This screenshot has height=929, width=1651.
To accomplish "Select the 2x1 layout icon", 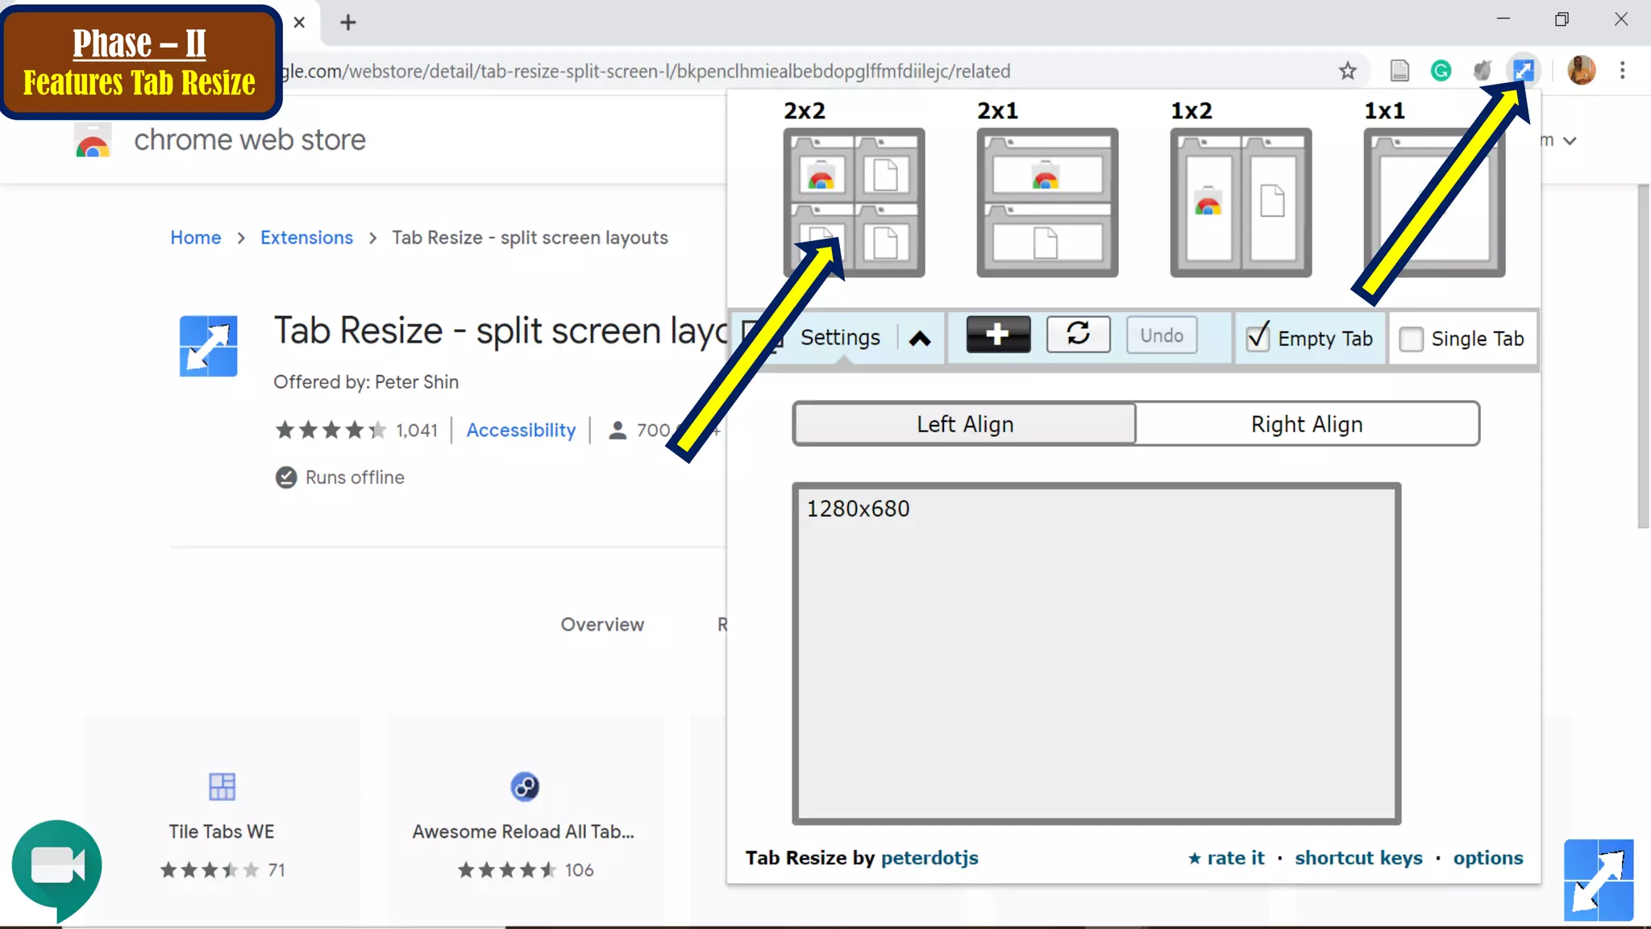I will [1047, 202].
